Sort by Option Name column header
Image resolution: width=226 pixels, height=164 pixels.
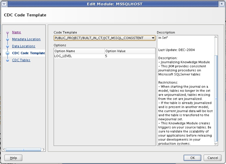(79, 51)
